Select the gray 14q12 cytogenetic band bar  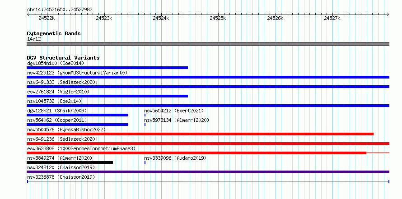point(208,44)
